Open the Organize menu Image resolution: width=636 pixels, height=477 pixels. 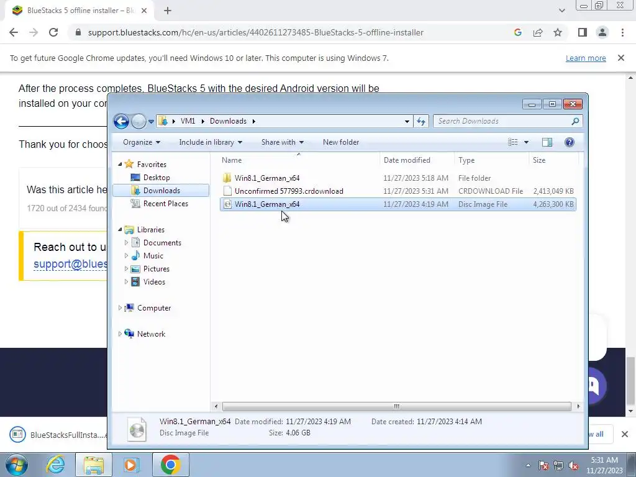pos(142,142)
